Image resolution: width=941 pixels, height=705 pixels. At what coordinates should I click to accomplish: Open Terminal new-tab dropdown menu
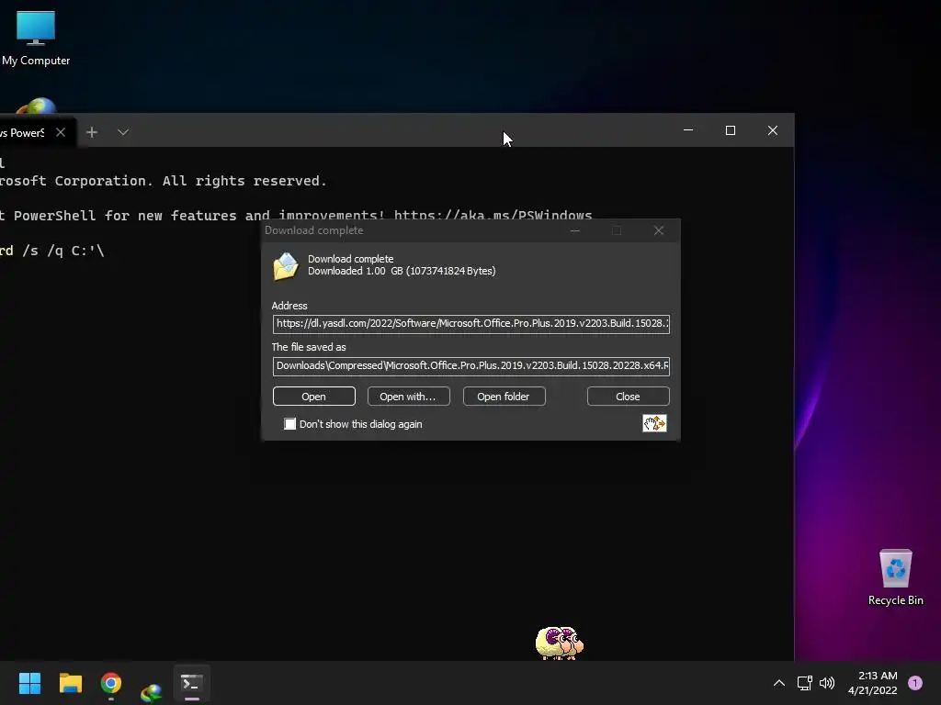(123, 132)
